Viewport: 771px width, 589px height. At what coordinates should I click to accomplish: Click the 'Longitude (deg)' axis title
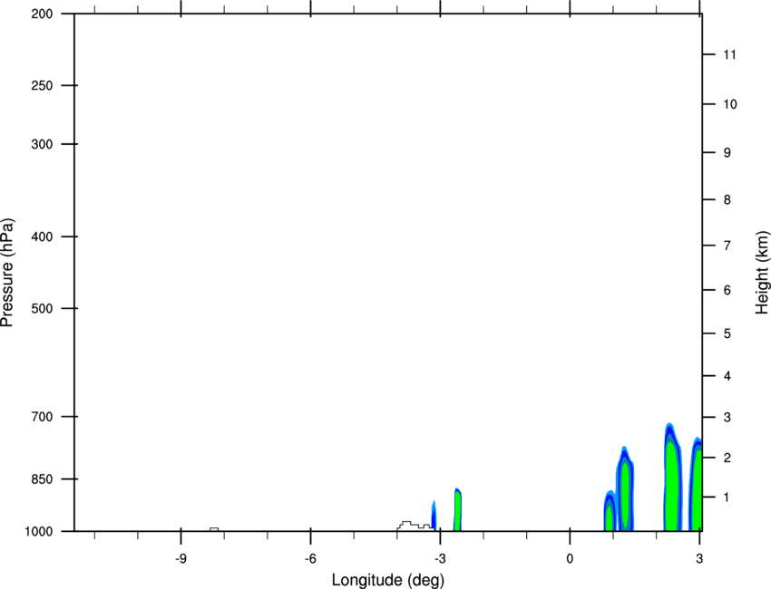click(x=388, y=580)
